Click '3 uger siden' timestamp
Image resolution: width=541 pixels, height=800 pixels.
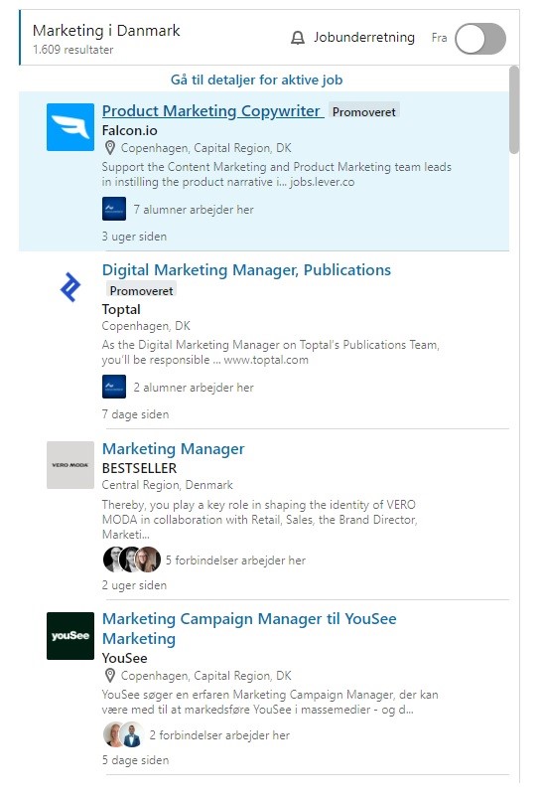(134, 237)
